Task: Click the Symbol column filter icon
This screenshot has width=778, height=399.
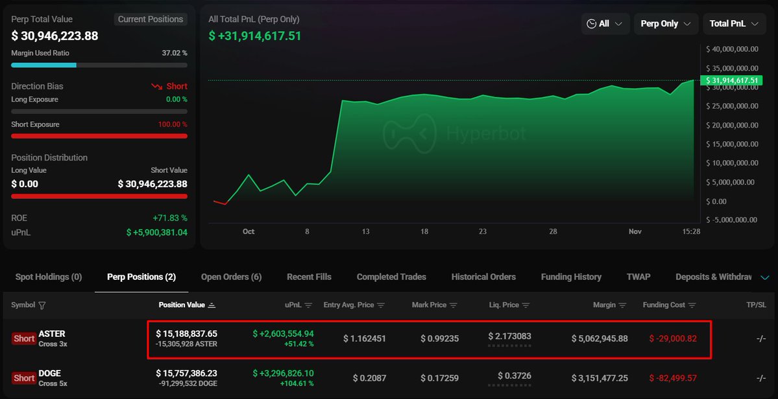Action: click(42, 305)
